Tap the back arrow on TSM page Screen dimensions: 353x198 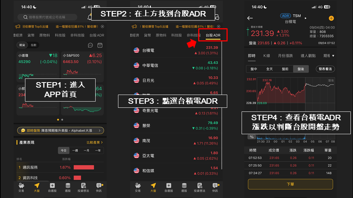point(250,18)
